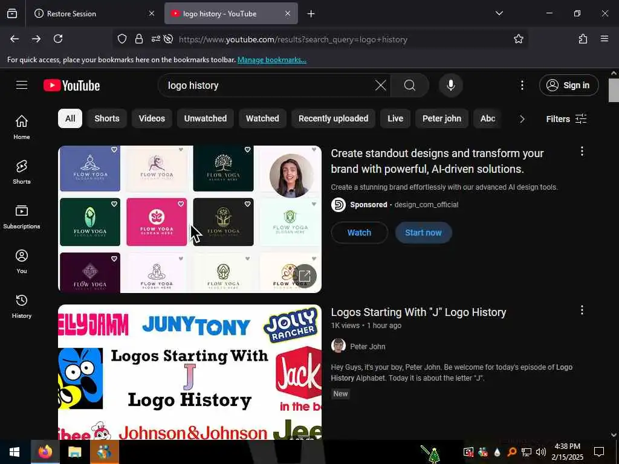The height and width of the screenshot is (464, 619).
Task: Open Firefox View at top-left
Action: coord(12,13)
